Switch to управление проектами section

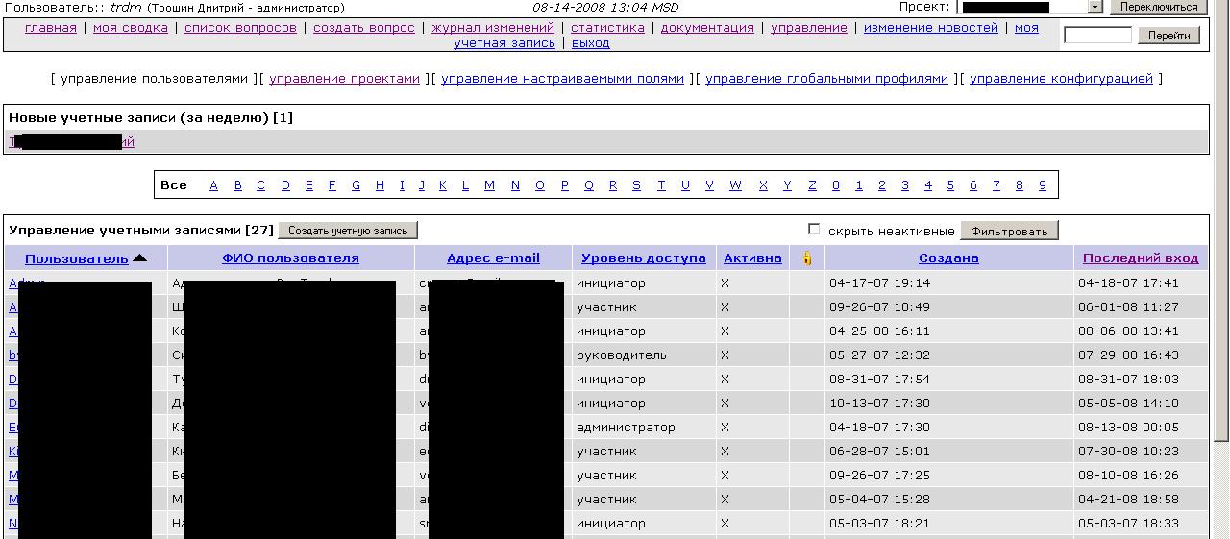coord(344,79)
